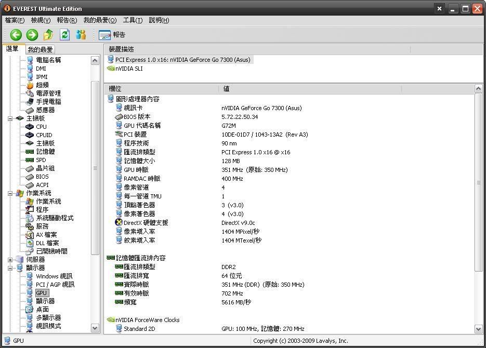Select 視訊模式 tree item
The width and height of the screenshot is (486, 348).
tap(48, 326)
